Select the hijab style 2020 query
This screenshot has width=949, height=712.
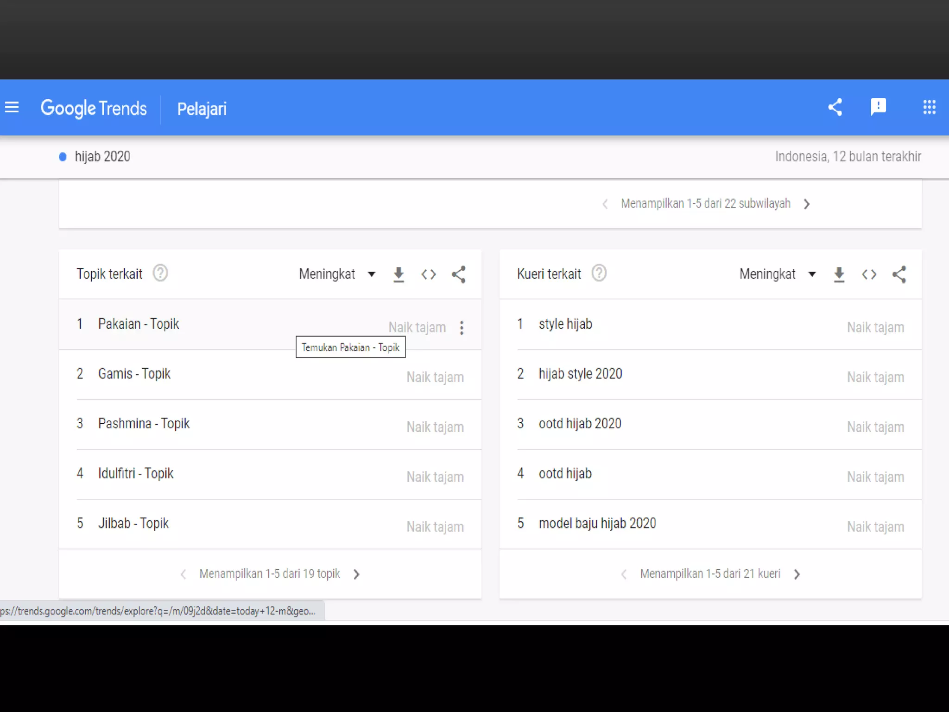[x=580, y=374]
